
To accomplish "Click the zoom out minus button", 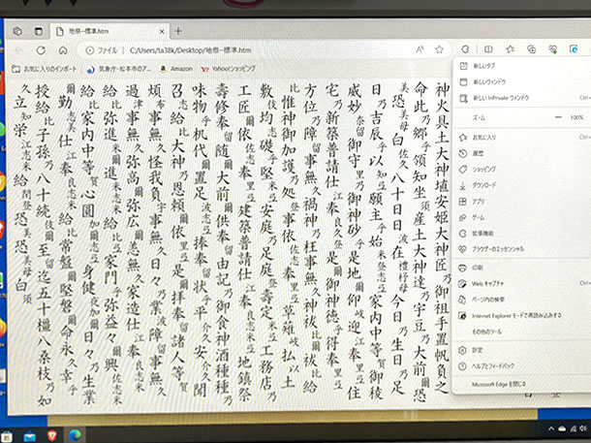I will [x=558, y=117].
